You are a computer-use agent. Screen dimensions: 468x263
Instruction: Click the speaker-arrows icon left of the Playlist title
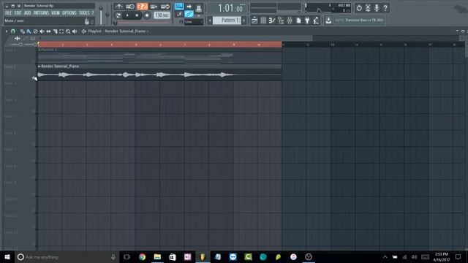tap(83, 31)
